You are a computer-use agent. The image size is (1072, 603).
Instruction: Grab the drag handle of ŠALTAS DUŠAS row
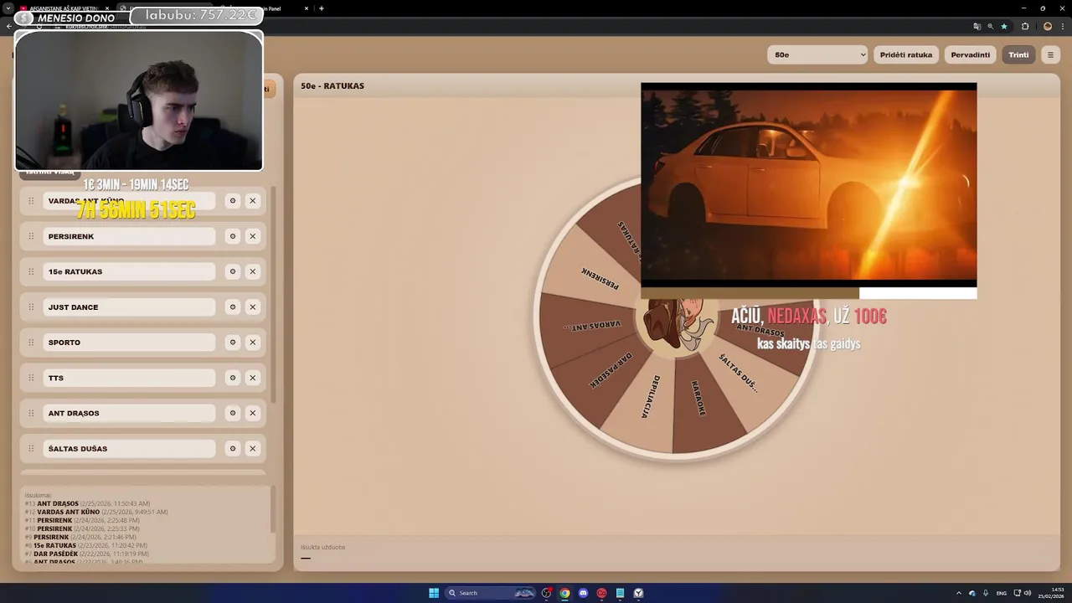(x=31, y=448)
